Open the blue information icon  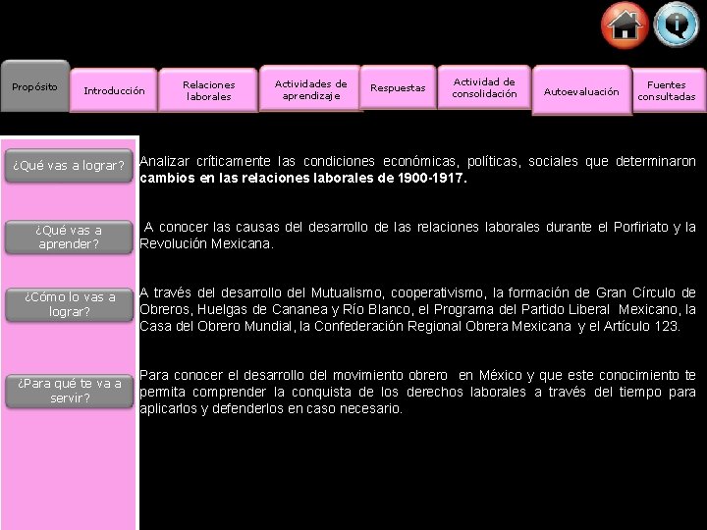click(677, 25)
